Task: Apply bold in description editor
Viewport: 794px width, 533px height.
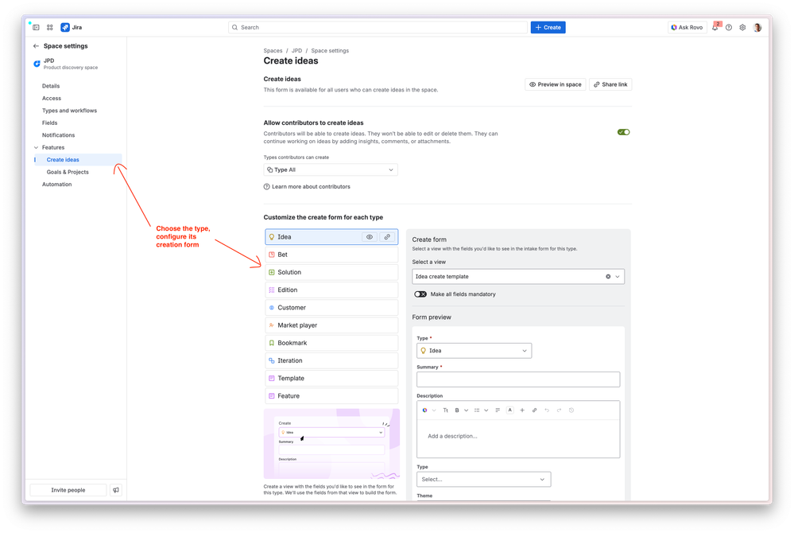Action: coord(457,410)
